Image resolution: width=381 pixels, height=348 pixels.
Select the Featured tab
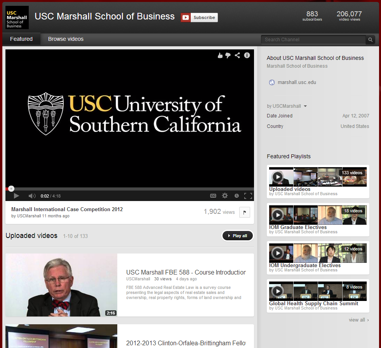tap(21, 39)
